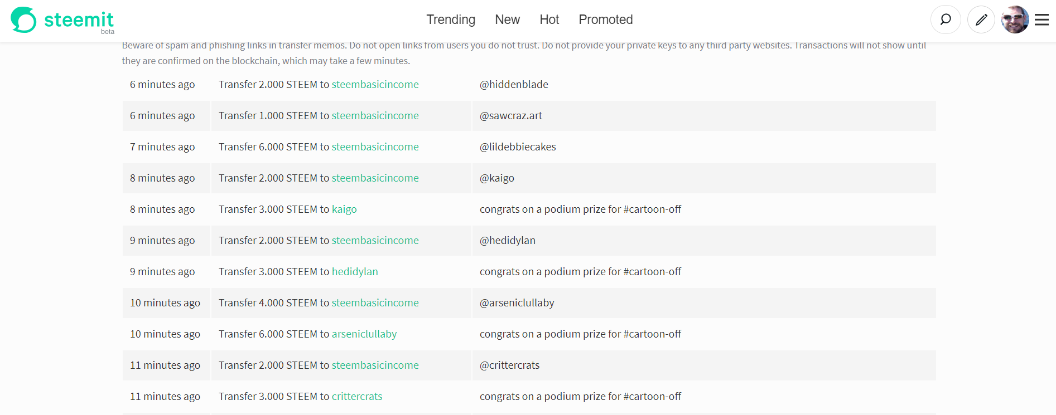
Task: Open kaigo recipient link
Action: [344, 209]
